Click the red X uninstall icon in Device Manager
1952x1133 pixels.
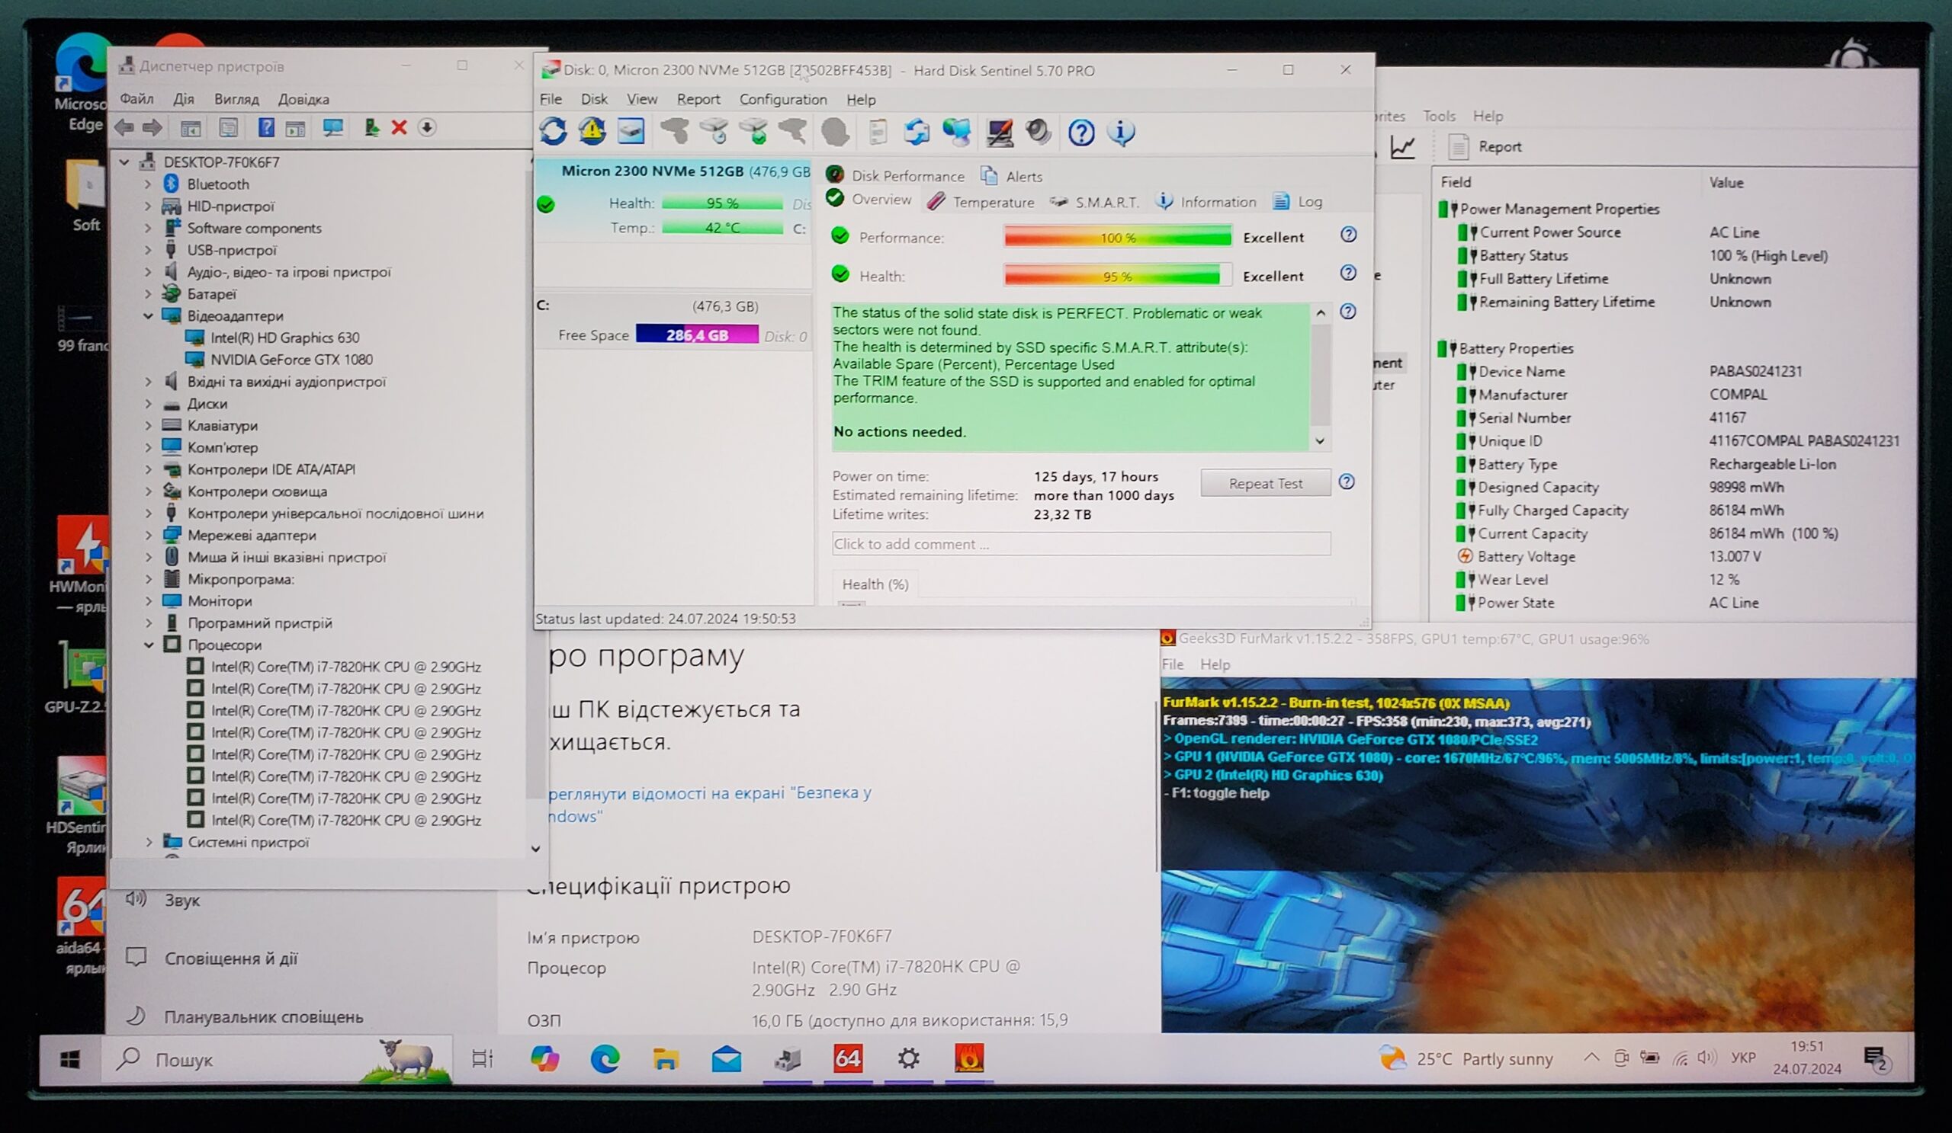point(399,128)
